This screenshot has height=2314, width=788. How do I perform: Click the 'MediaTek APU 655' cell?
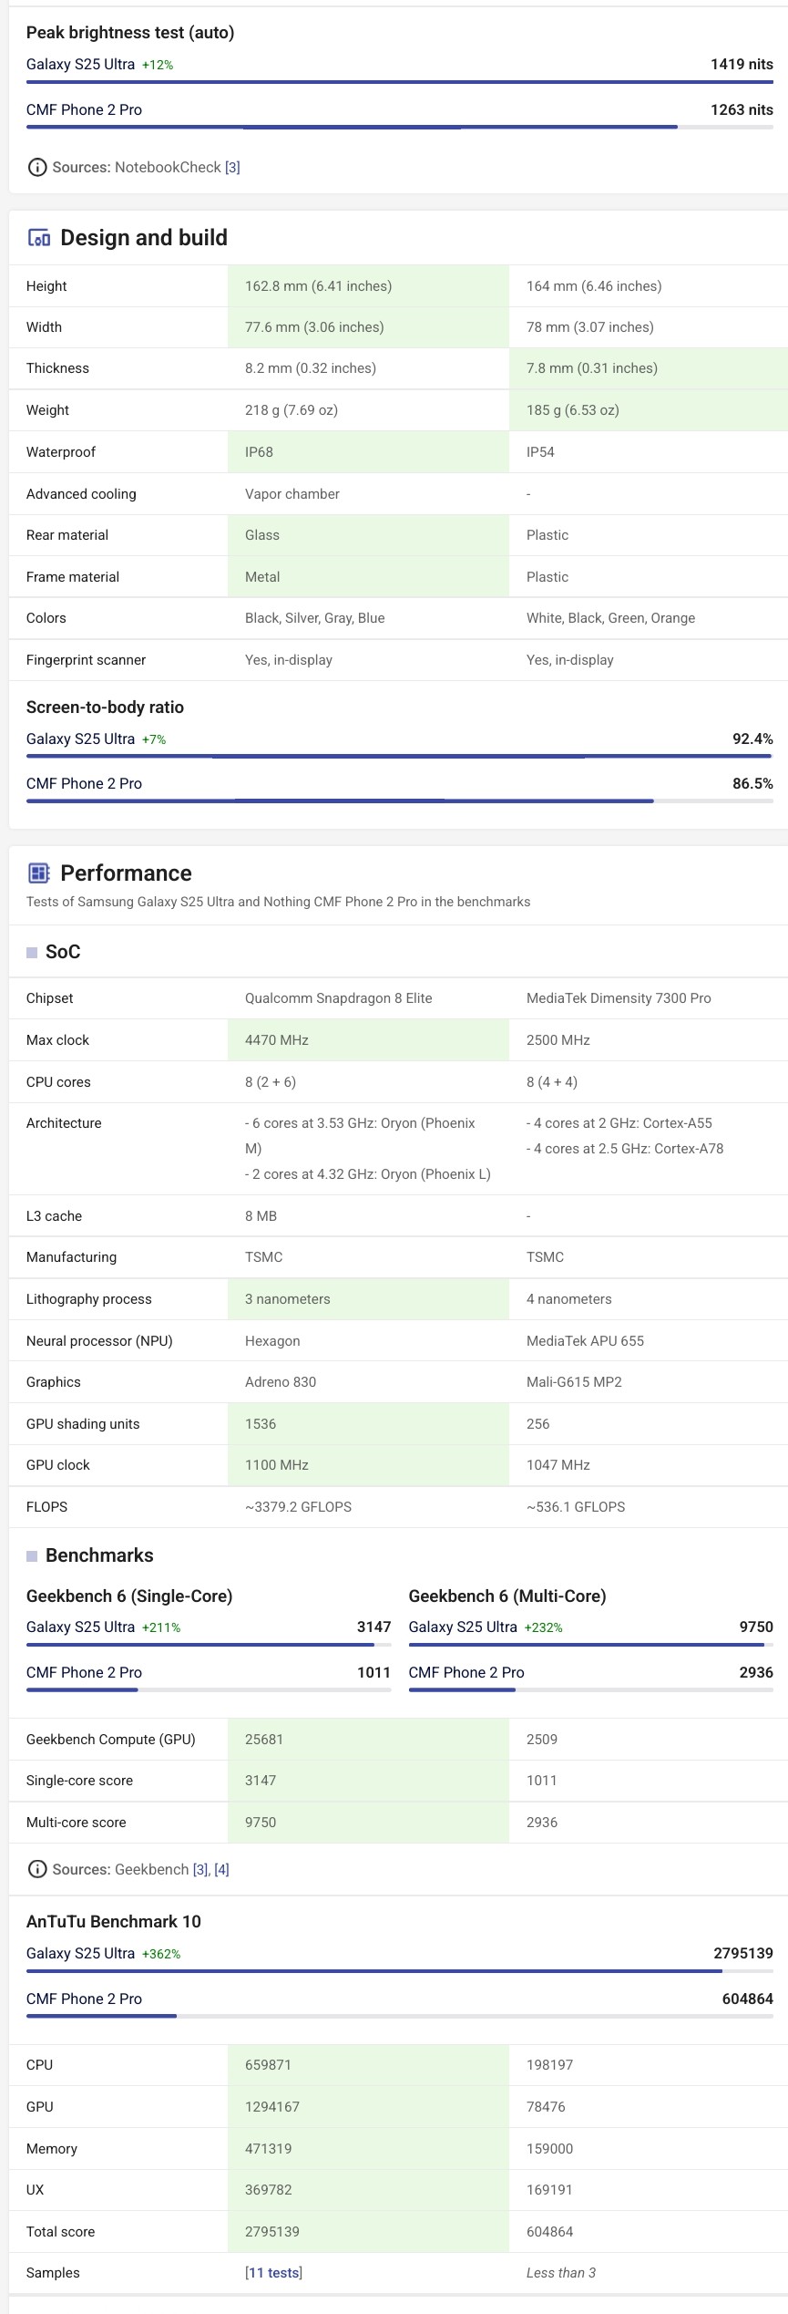pyautogui.click(x=649, y=1341)
